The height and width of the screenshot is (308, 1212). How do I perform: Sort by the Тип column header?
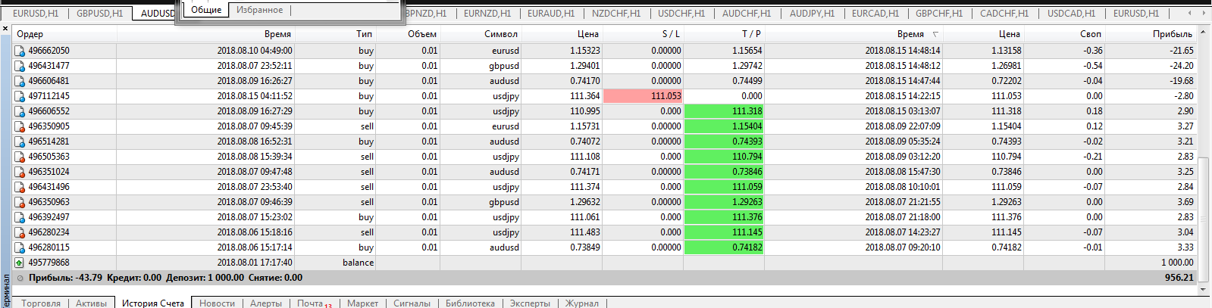[336, 34]
